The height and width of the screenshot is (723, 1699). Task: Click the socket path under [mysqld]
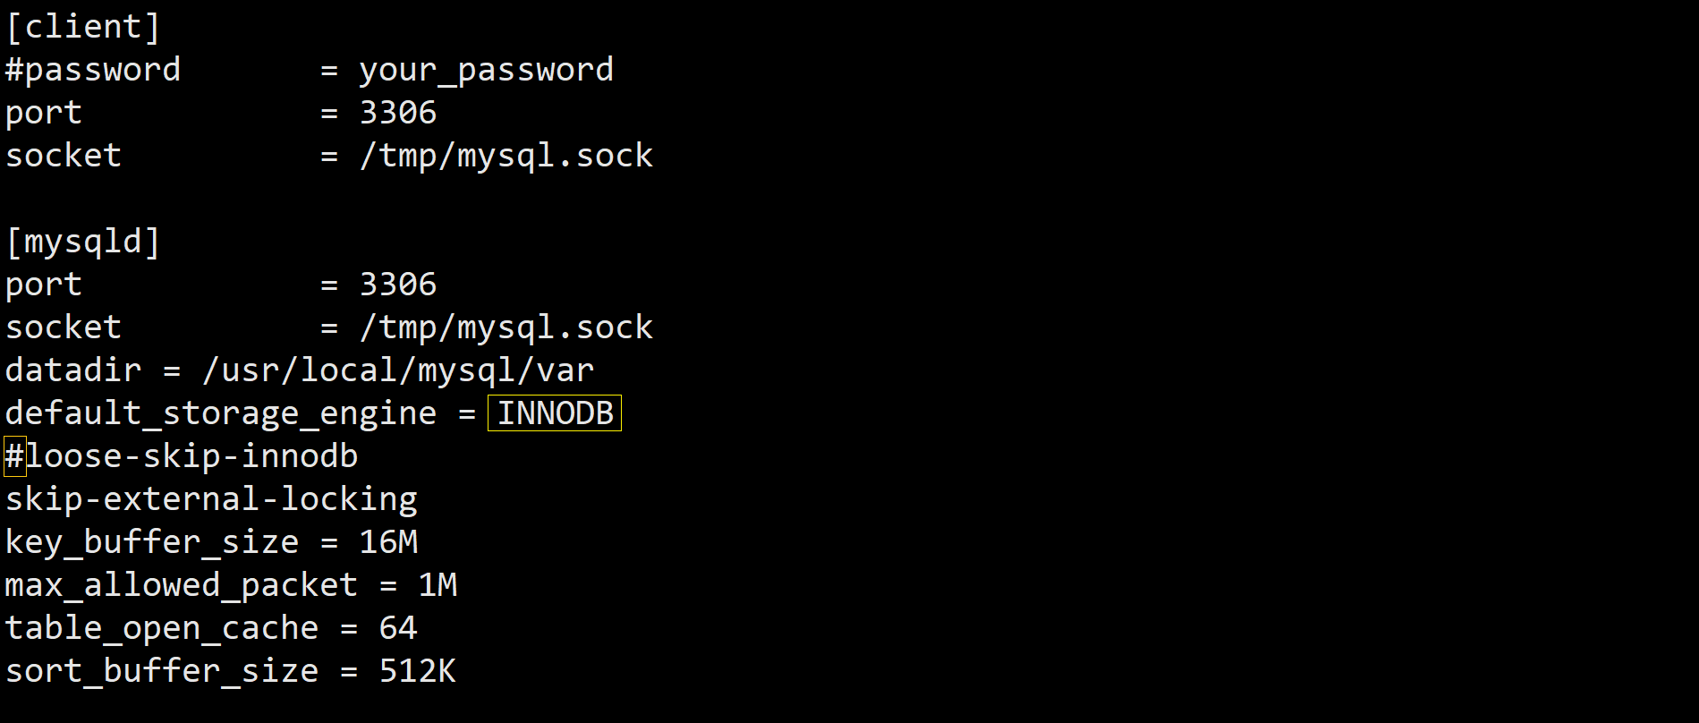tap(505, 327)
